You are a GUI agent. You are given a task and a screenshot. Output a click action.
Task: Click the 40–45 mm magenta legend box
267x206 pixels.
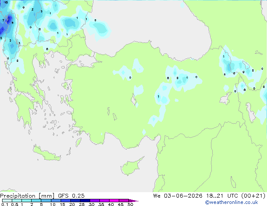click(x=114, y=201)
